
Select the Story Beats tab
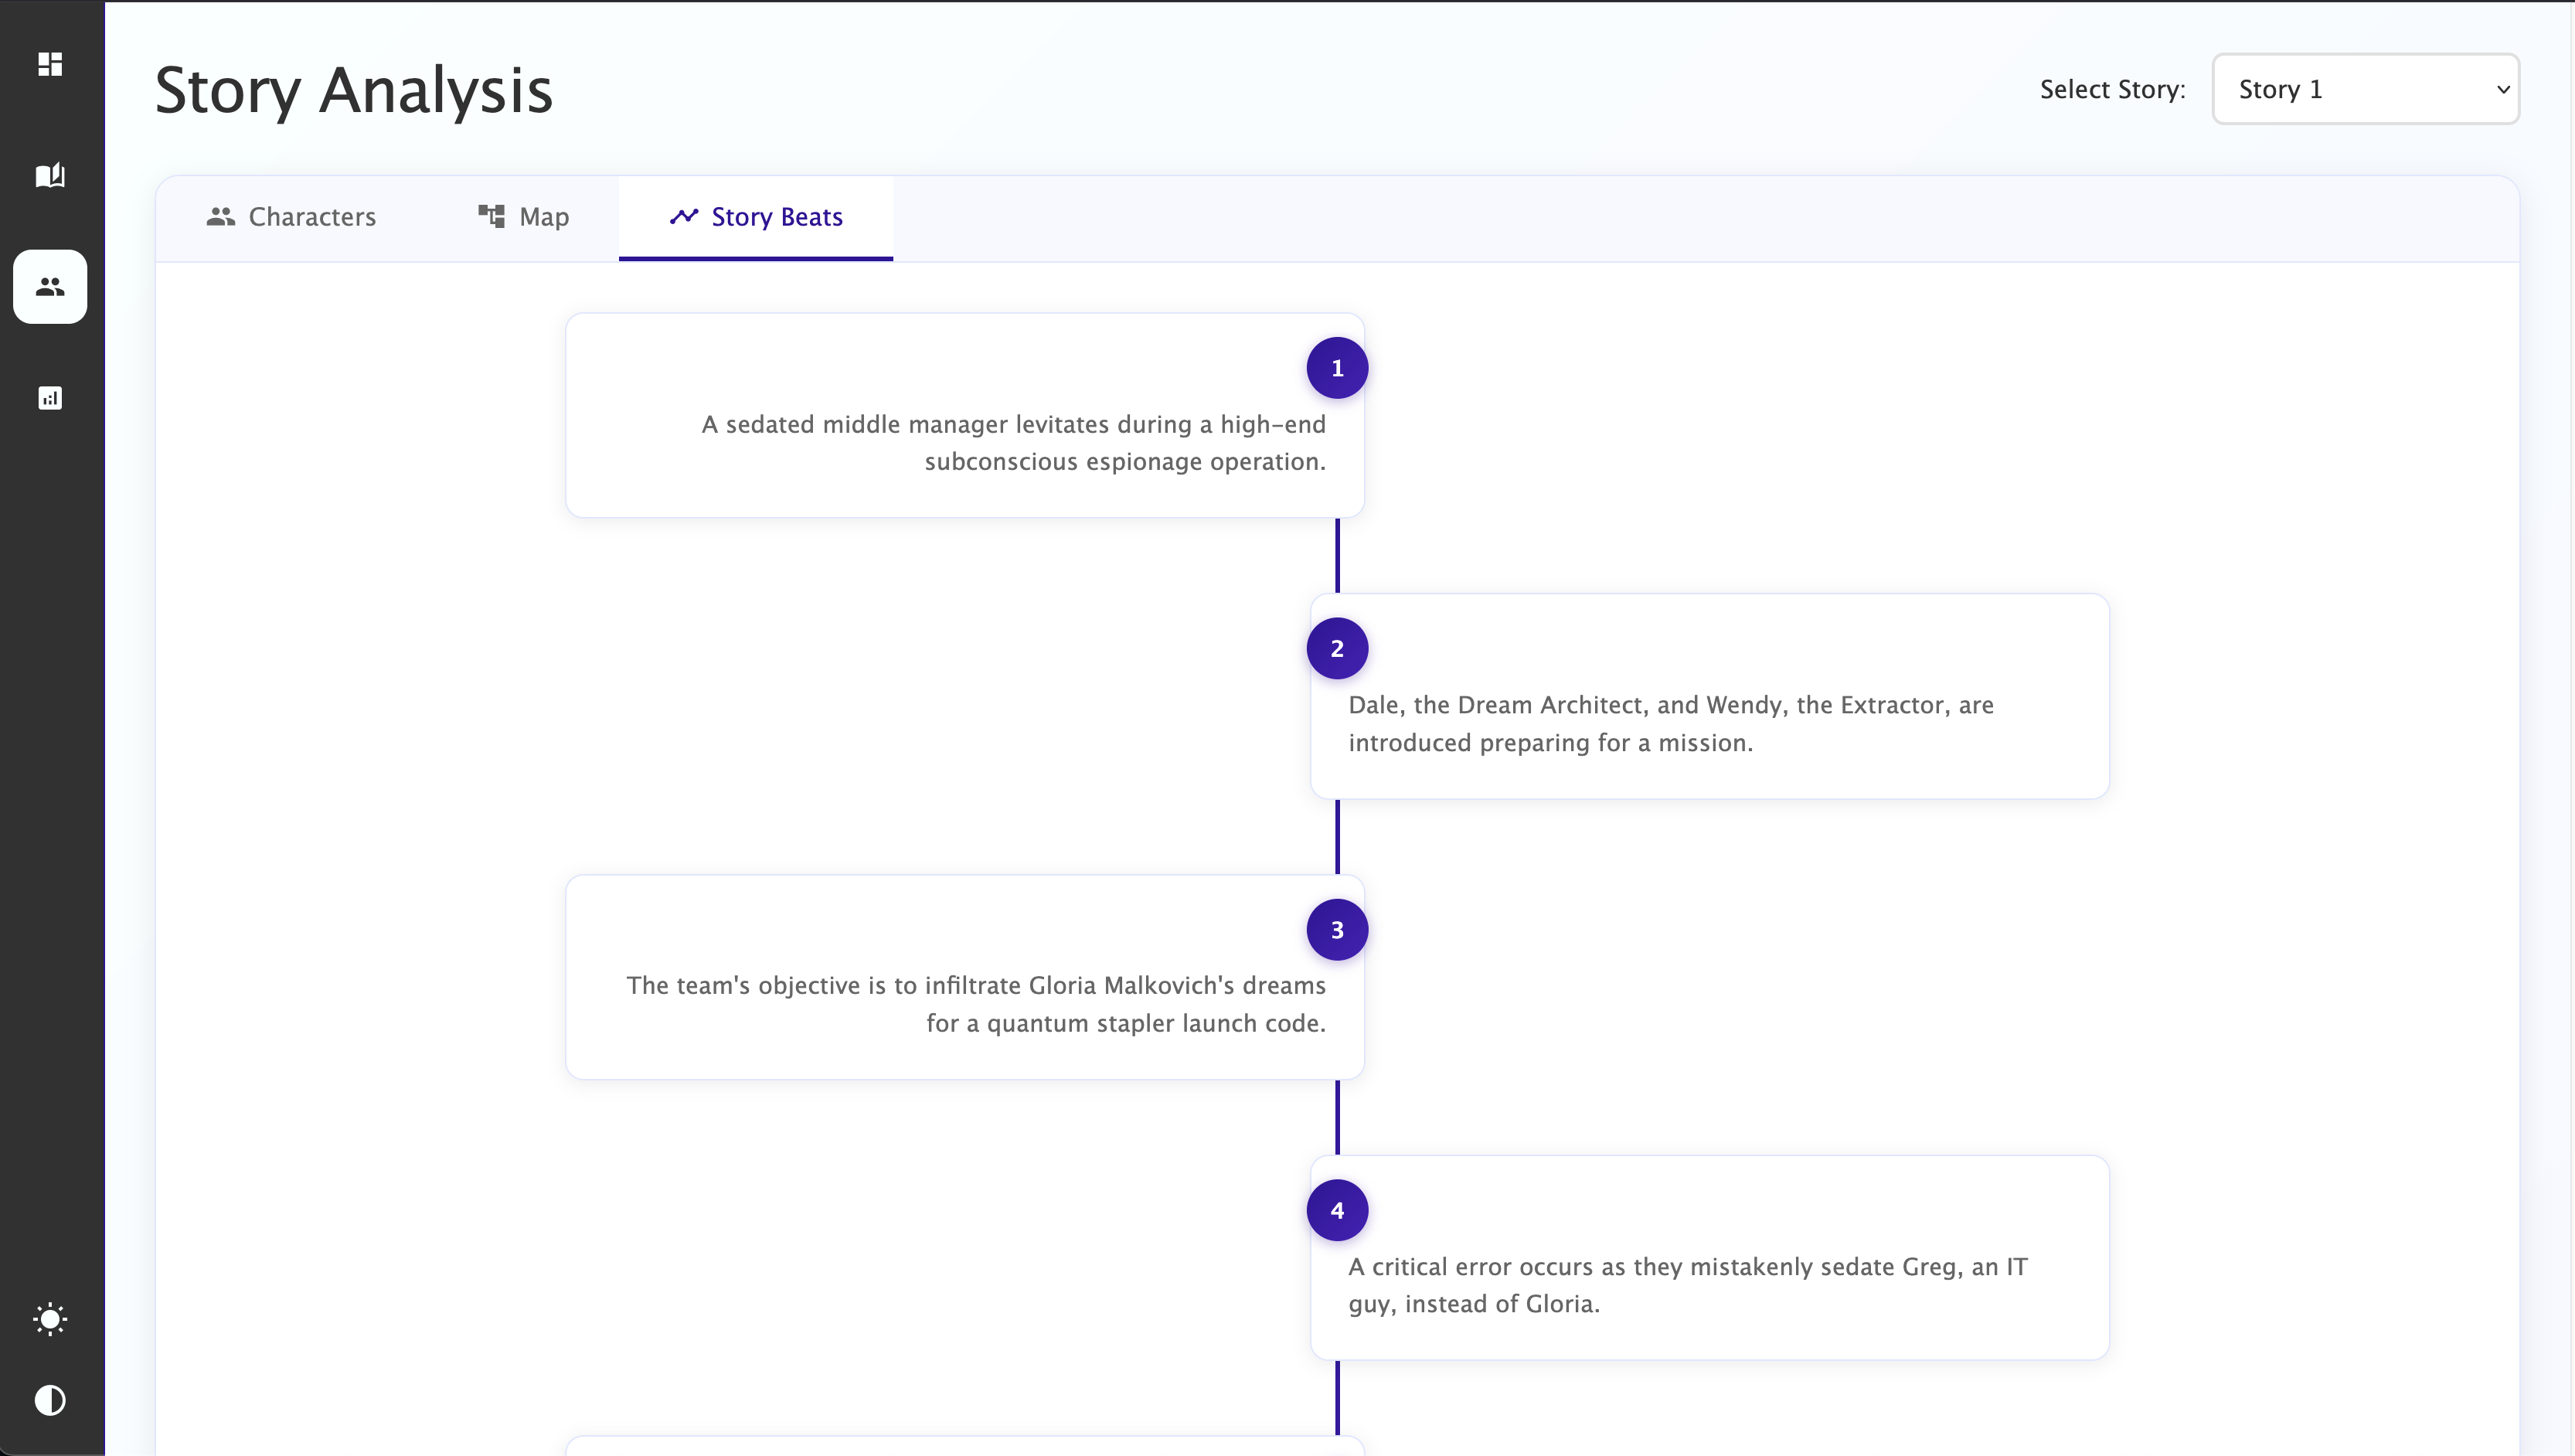click(756, 217)
